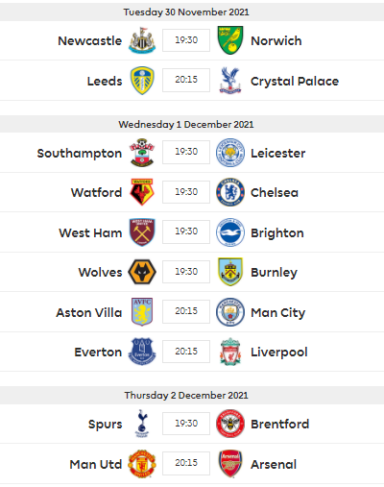
Task: Click the Brentford bee badge
Action: (230, 424)
